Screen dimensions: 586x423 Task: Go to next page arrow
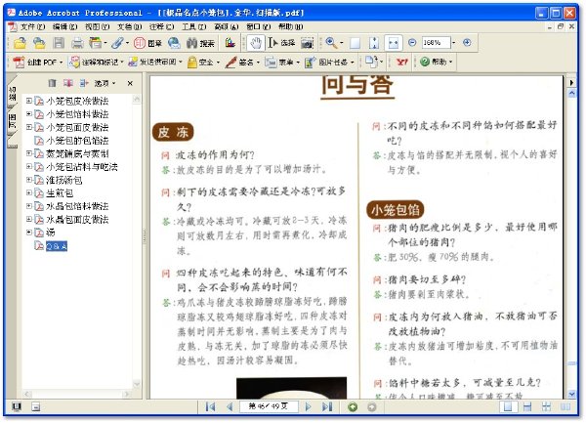pos(308,406)
